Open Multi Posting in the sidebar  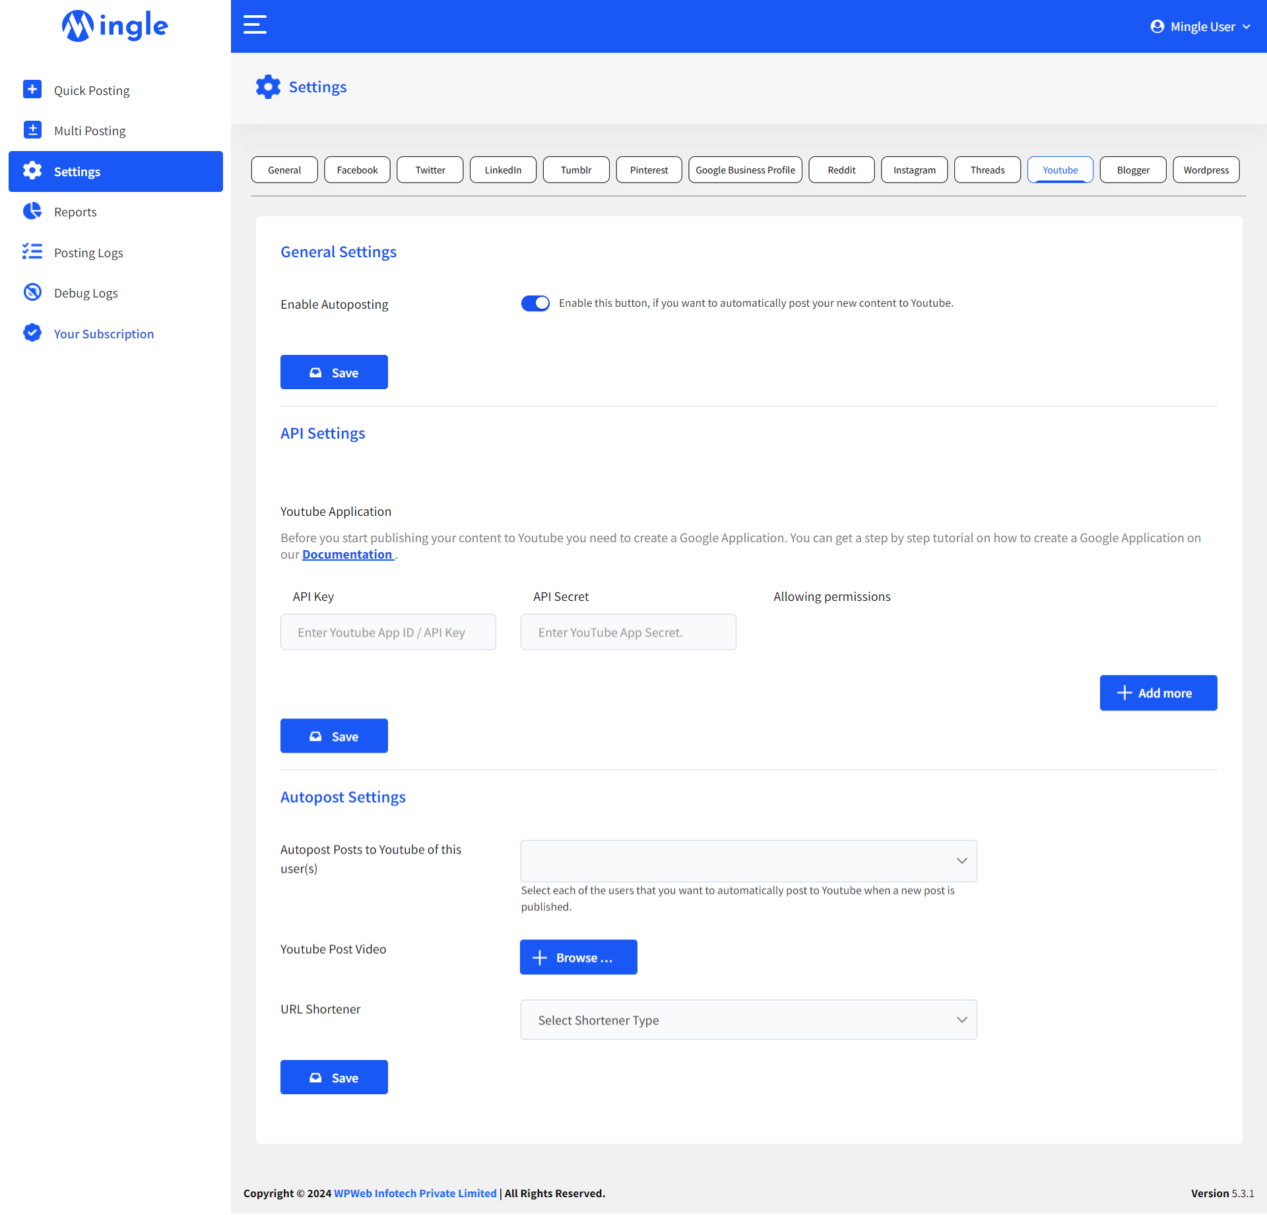point(115,131)
